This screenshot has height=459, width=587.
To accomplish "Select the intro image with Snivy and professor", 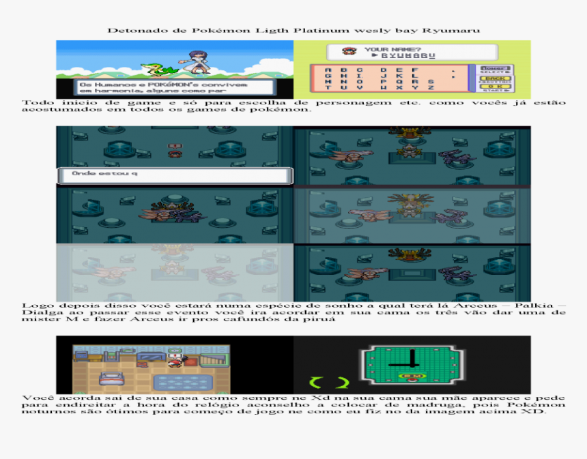I will pyautogui.click(x=175, y=70).
